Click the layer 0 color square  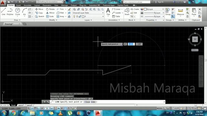coord(83,16)
